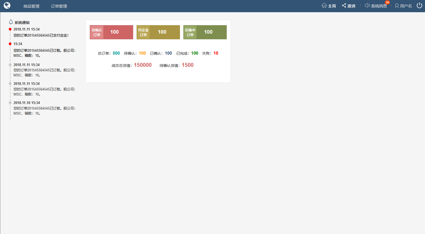Click the power logout icon
Viewport: 425px width, 234px height.
point(419,5)
